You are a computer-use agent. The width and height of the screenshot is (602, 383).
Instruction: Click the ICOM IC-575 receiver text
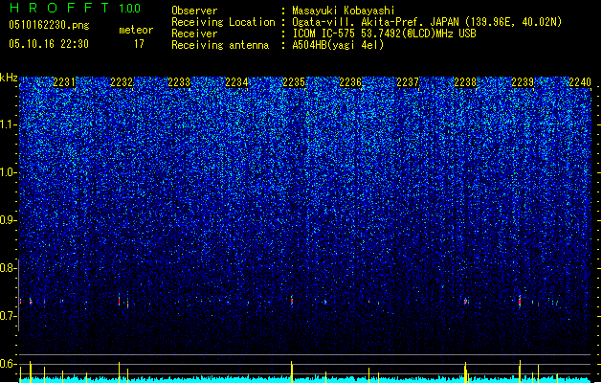coord(384,34)
